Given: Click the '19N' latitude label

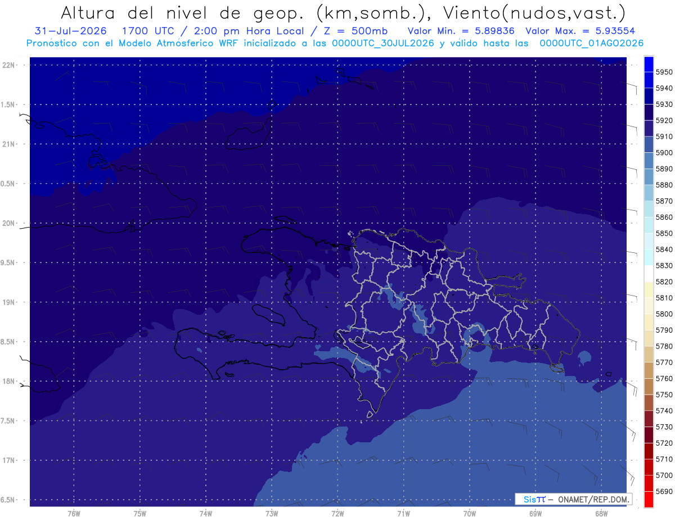Looking at the screenshot, I should (x=10, y=302).
